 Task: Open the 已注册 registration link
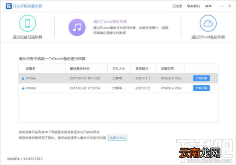[x=177, y=6]
